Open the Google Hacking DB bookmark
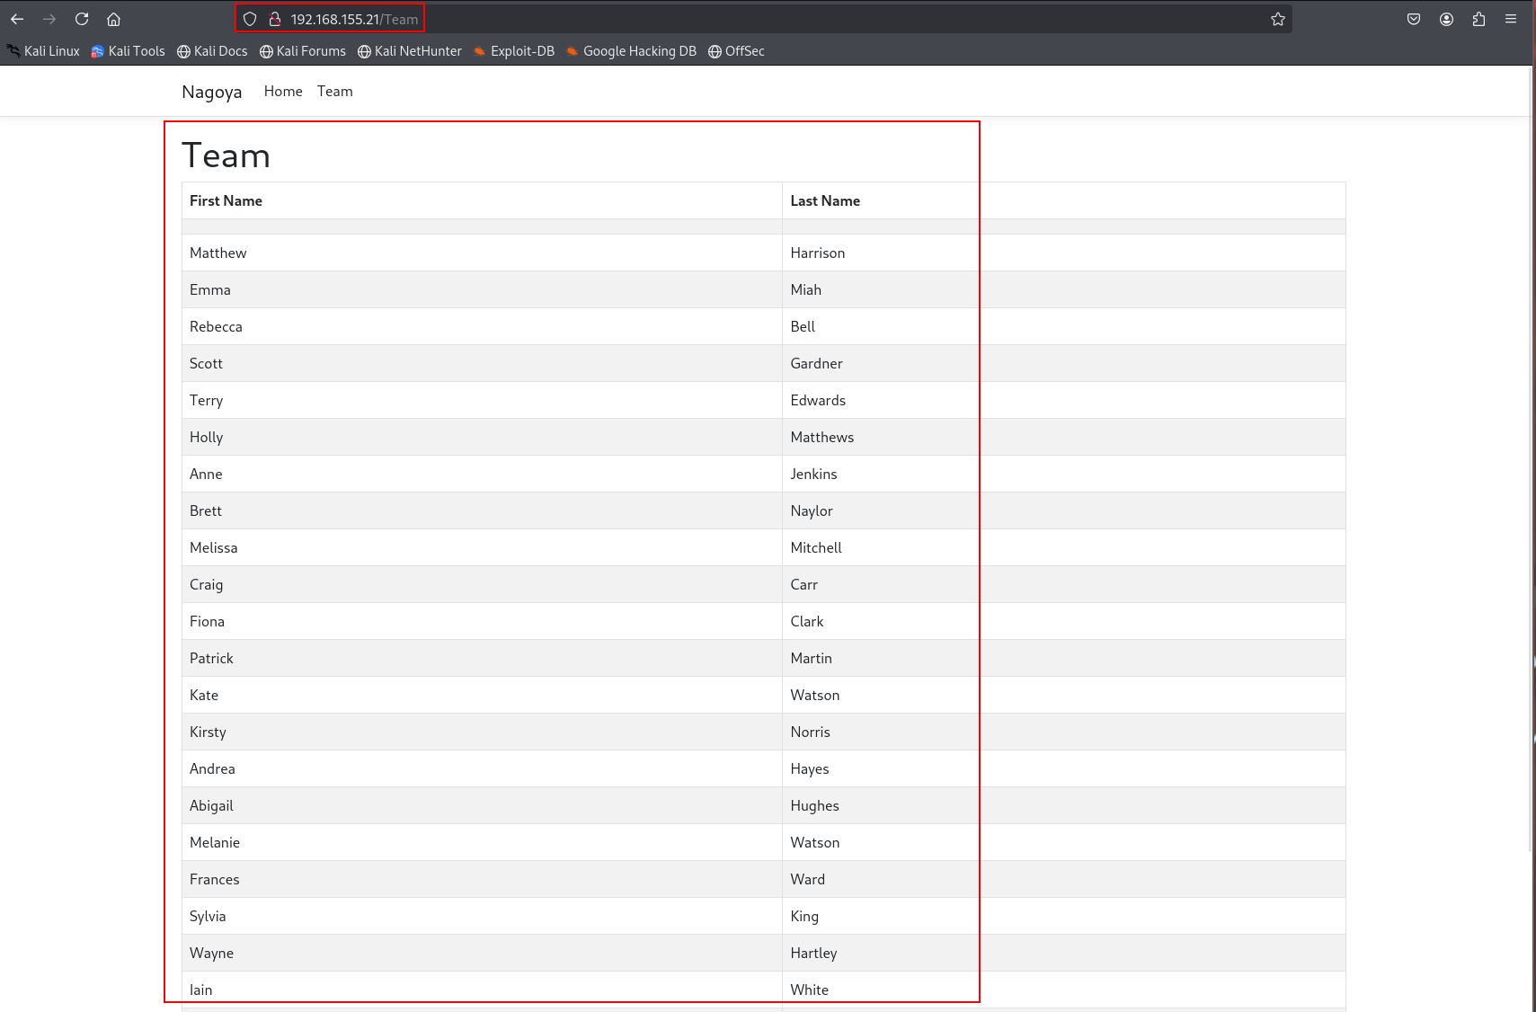 (x=631, y=51)
